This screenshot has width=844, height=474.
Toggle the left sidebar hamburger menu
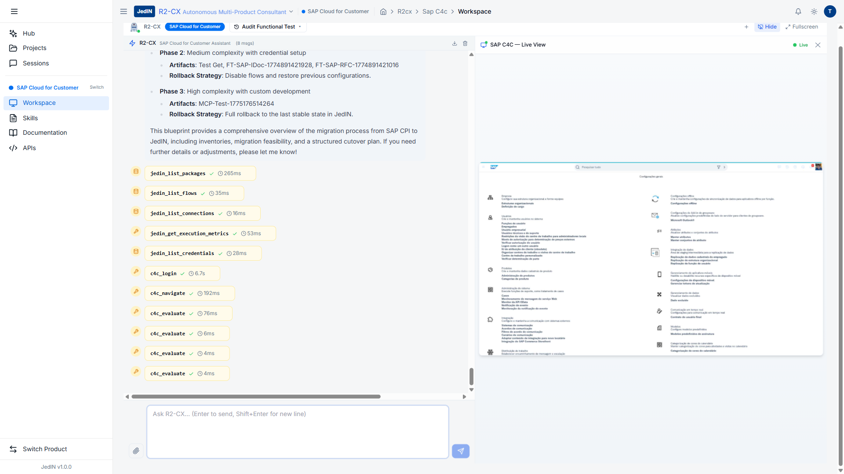coord(14,11)
